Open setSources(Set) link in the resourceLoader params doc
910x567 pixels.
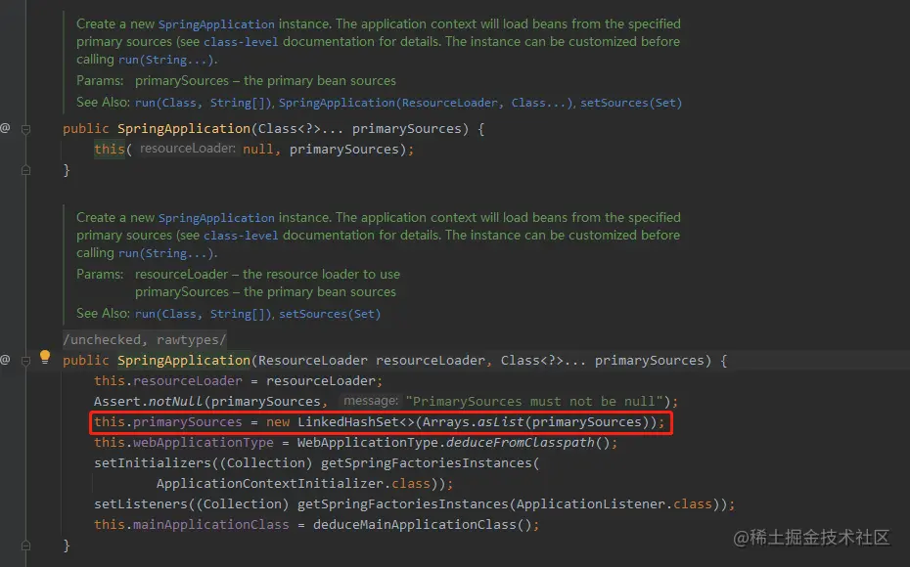(330, 314)
